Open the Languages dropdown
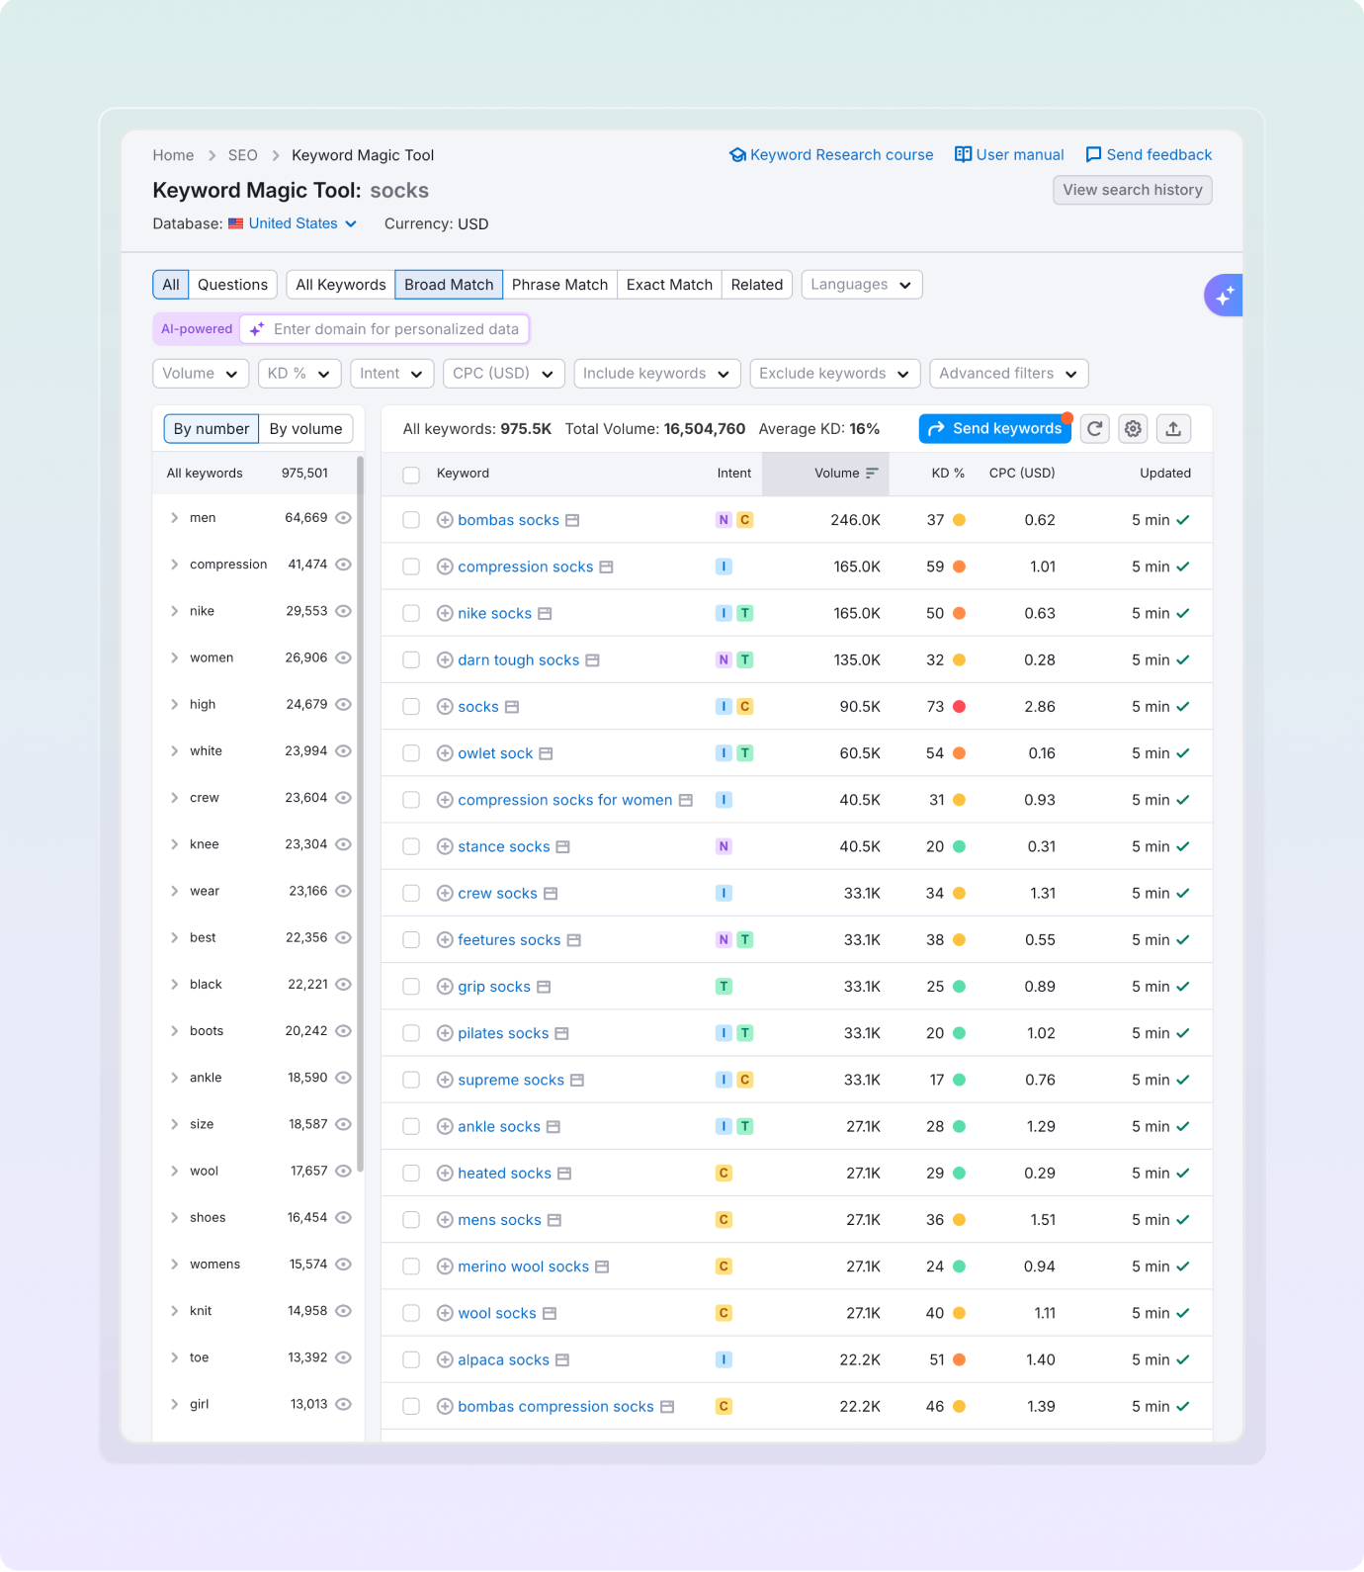The height and width of the screenshot is (1572, 1364). tap(862, 285)
